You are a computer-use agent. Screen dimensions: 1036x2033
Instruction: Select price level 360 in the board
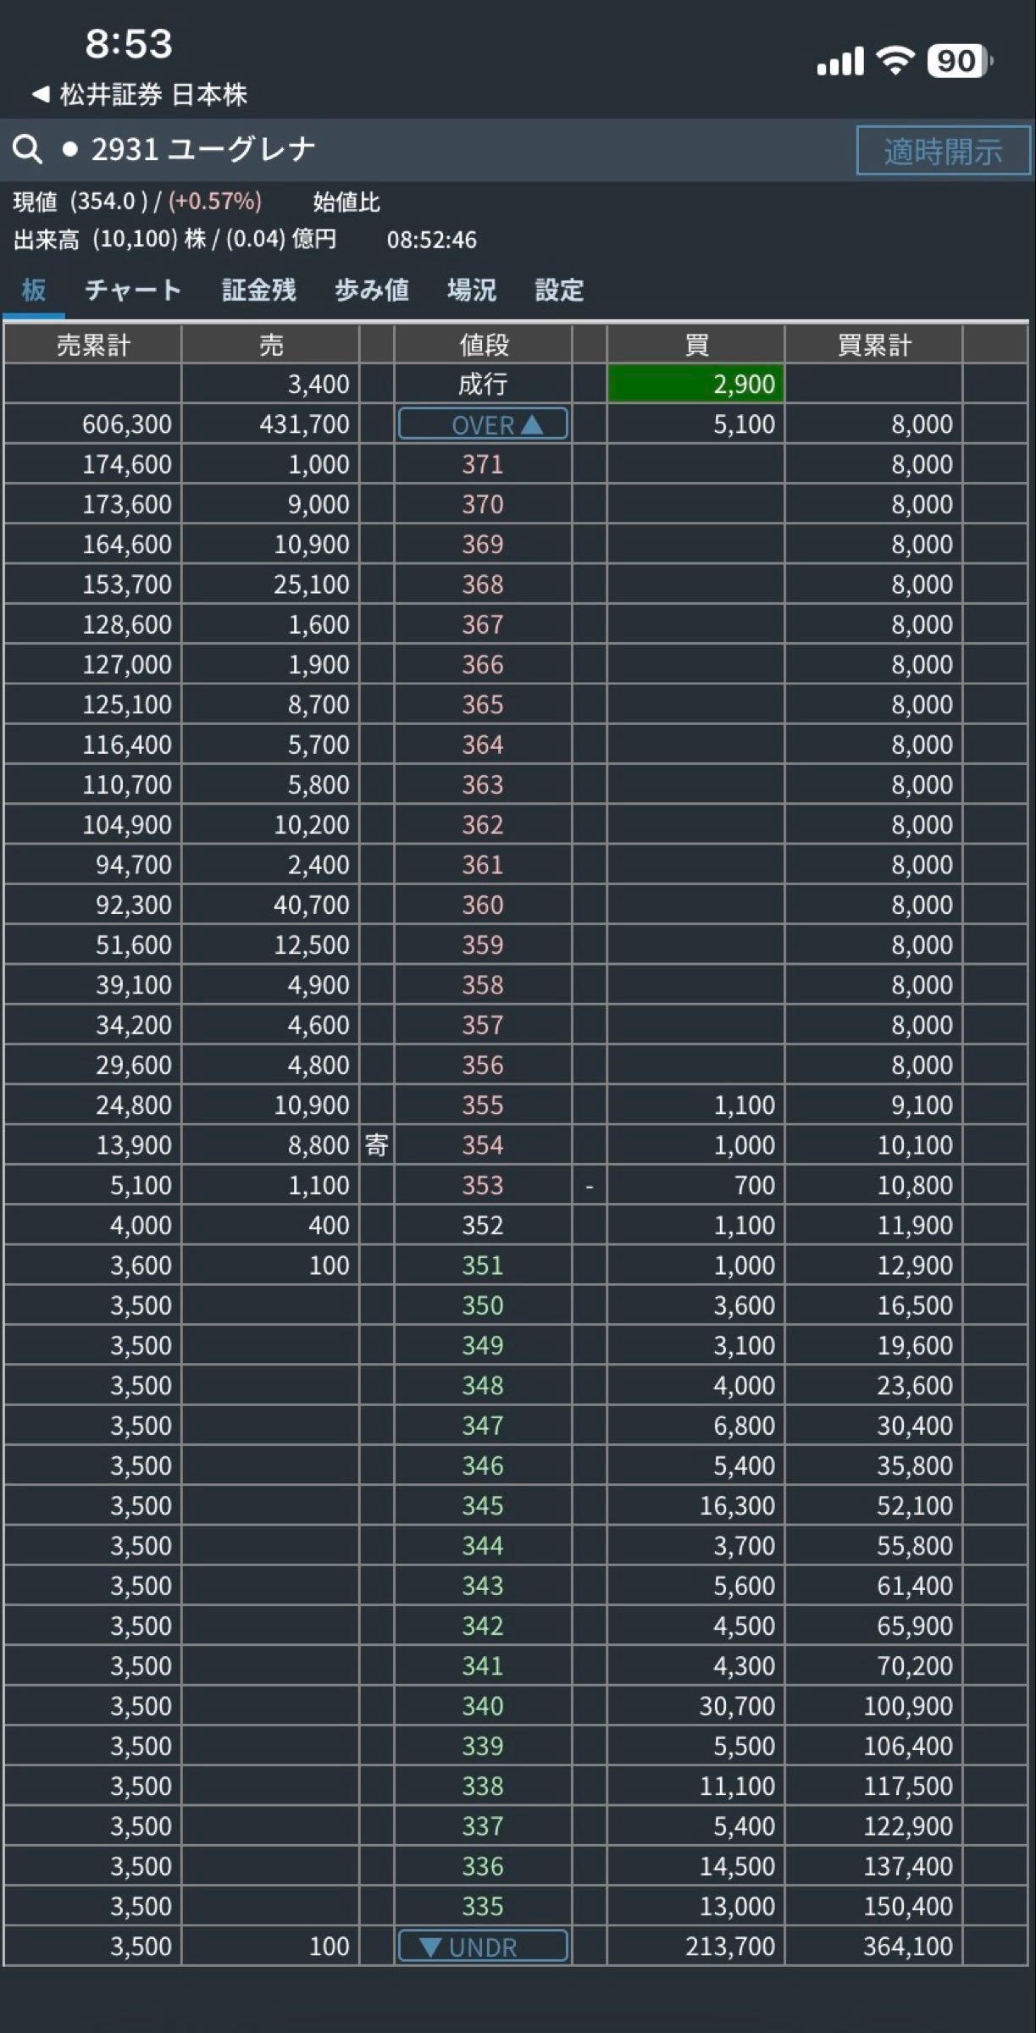coord(483,905)
